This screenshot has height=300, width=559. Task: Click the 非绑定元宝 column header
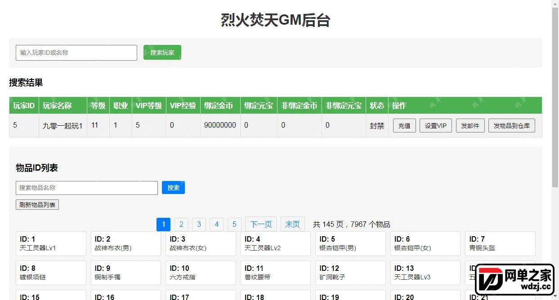(344, 106)
